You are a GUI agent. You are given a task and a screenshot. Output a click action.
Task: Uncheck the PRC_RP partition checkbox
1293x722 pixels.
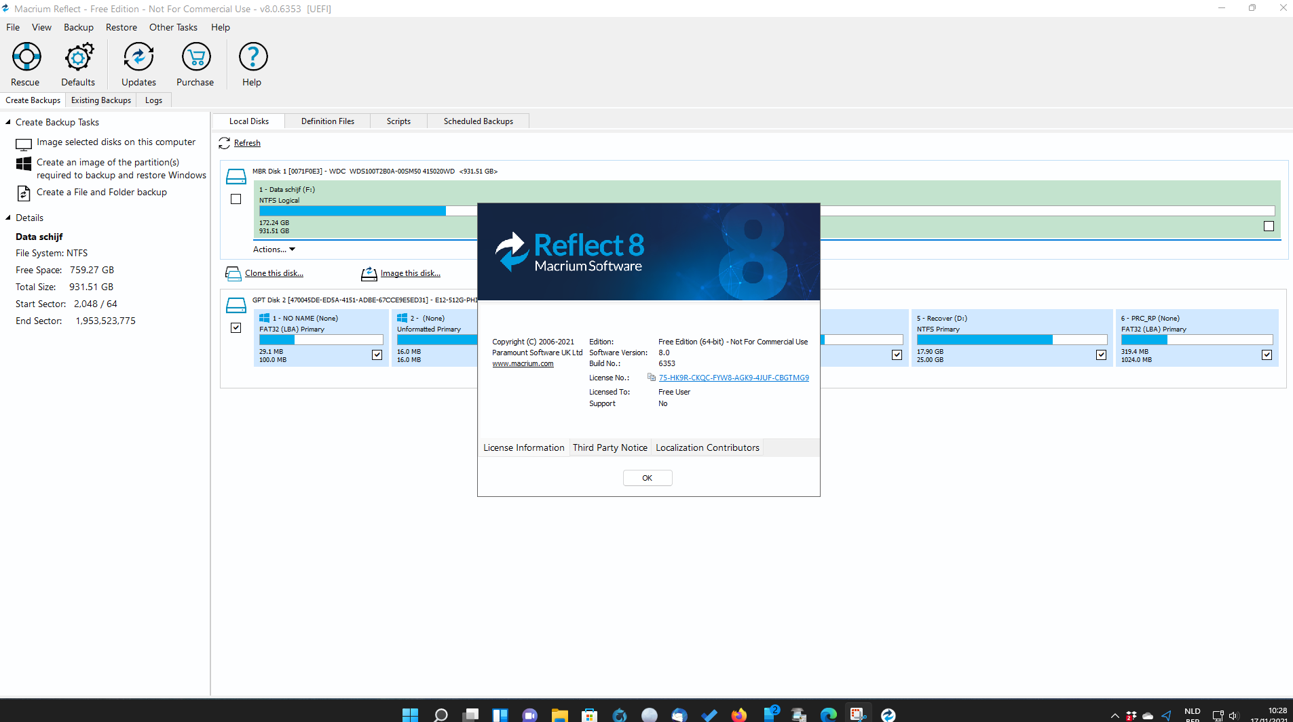click(x=1267, y=355)
